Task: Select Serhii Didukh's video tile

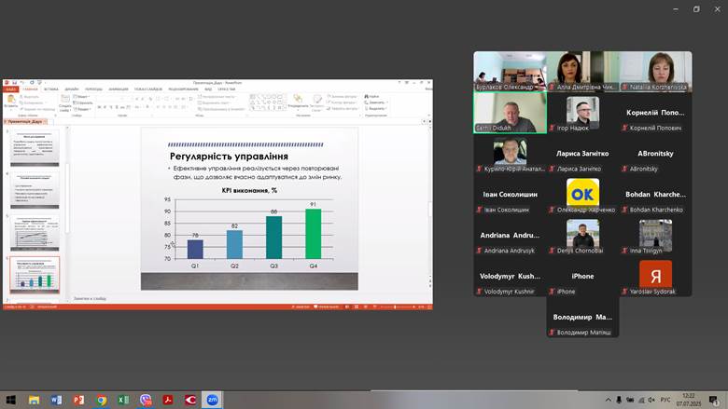Action: [510, 113]
